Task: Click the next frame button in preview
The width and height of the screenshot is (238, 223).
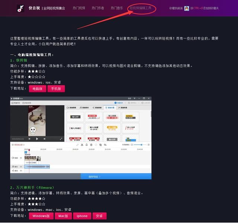Action: coord(45,139)
